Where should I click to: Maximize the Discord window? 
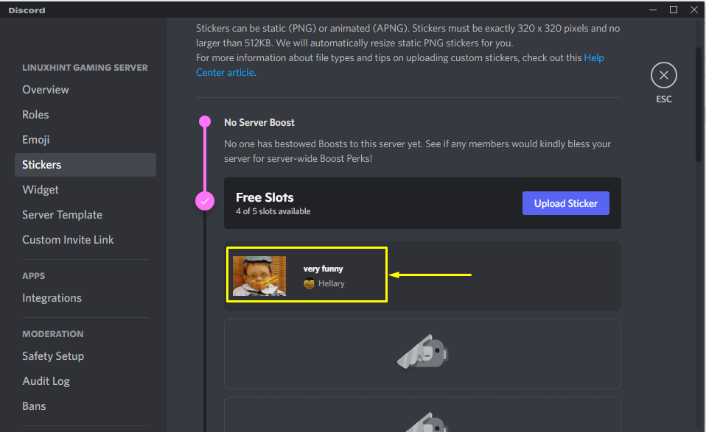tap(674, 10)
